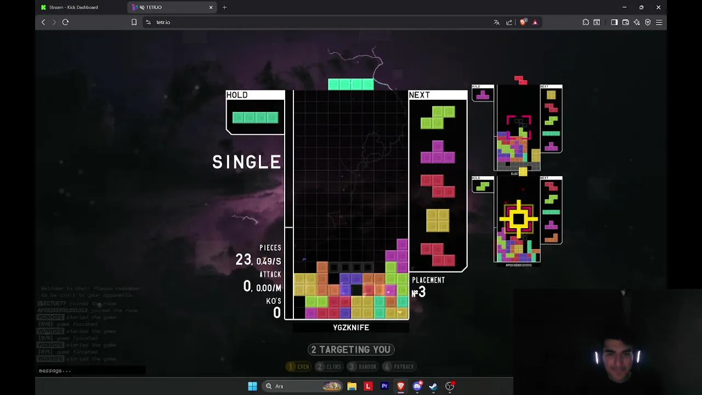Open tab search icon in toolbar

click(597, 22)
